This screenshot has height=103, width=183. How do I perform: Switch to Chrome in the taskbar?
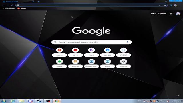pos(57,101)
